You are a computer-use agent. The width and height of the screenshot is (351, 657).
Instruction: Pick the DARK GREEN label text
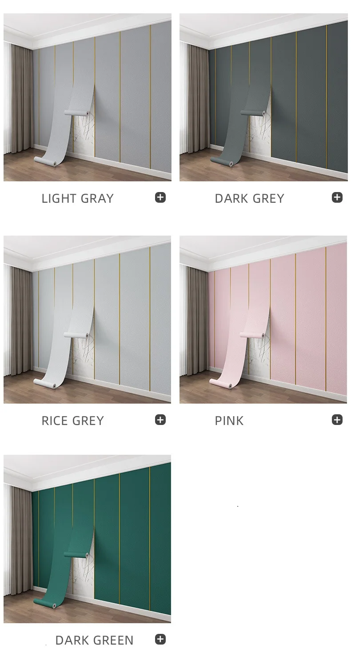(x=95, y=640)
